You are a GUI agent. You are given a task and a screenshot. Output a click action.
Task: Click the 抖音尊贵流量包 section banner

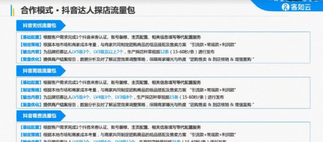pyautogui.click(x=41, y=116)
